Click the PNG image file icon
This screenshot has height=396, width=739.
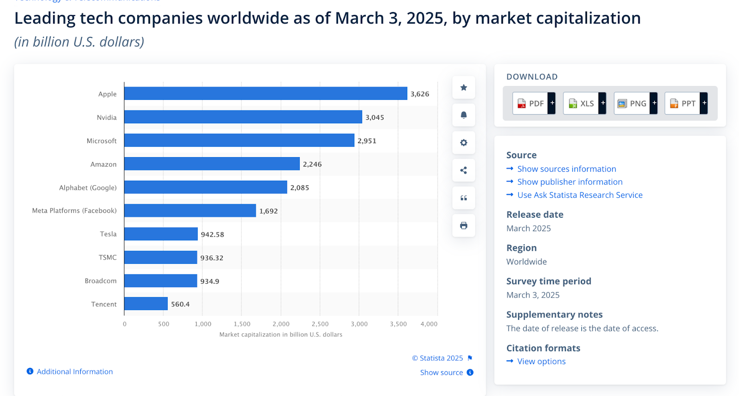coord(622,104)
